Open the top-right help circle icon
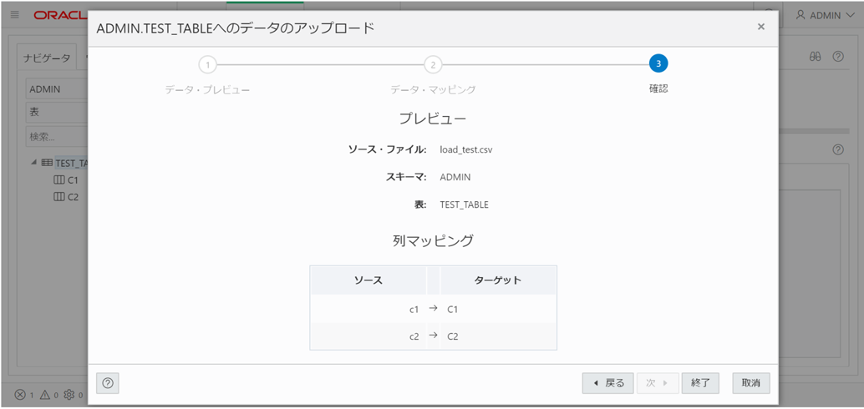Screen dimensions: 864x409 coord(838,56)
